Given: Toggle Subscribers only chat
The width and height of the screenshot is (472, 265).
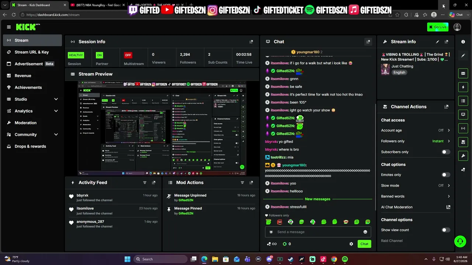Looking at the screenshot, I should (x=446, y=152).
